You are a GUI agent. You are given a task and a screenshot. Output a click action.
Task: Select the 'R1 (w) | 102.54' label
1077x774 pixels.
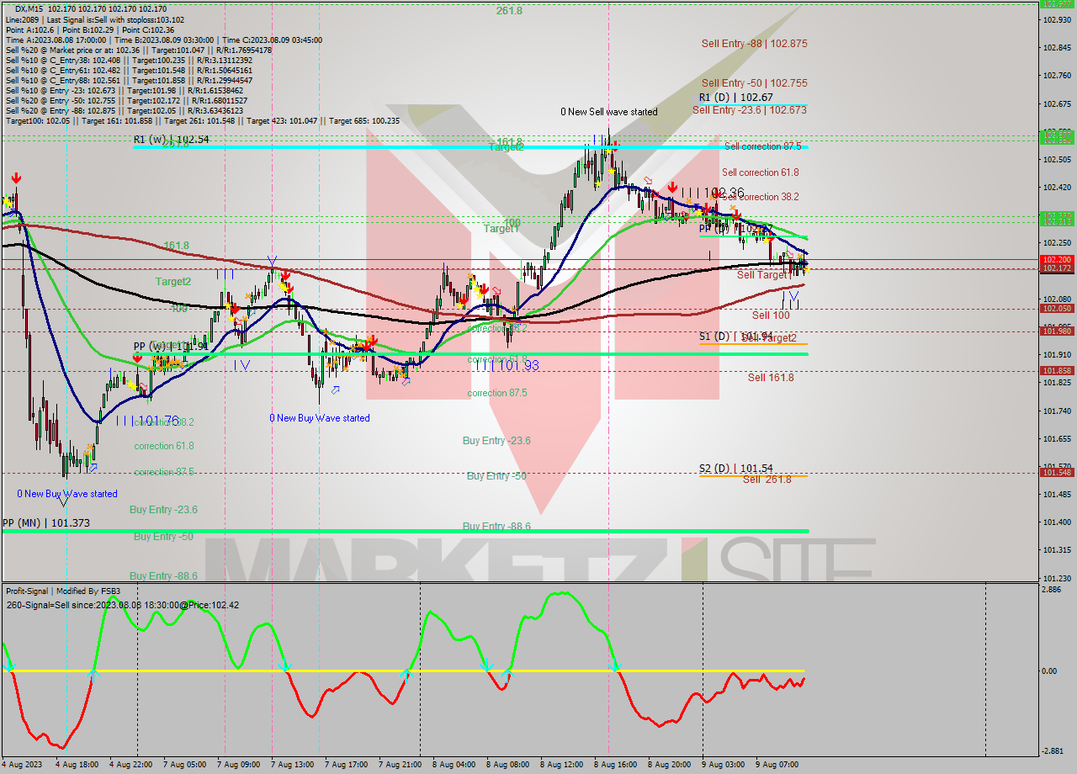tap(171, 139)
